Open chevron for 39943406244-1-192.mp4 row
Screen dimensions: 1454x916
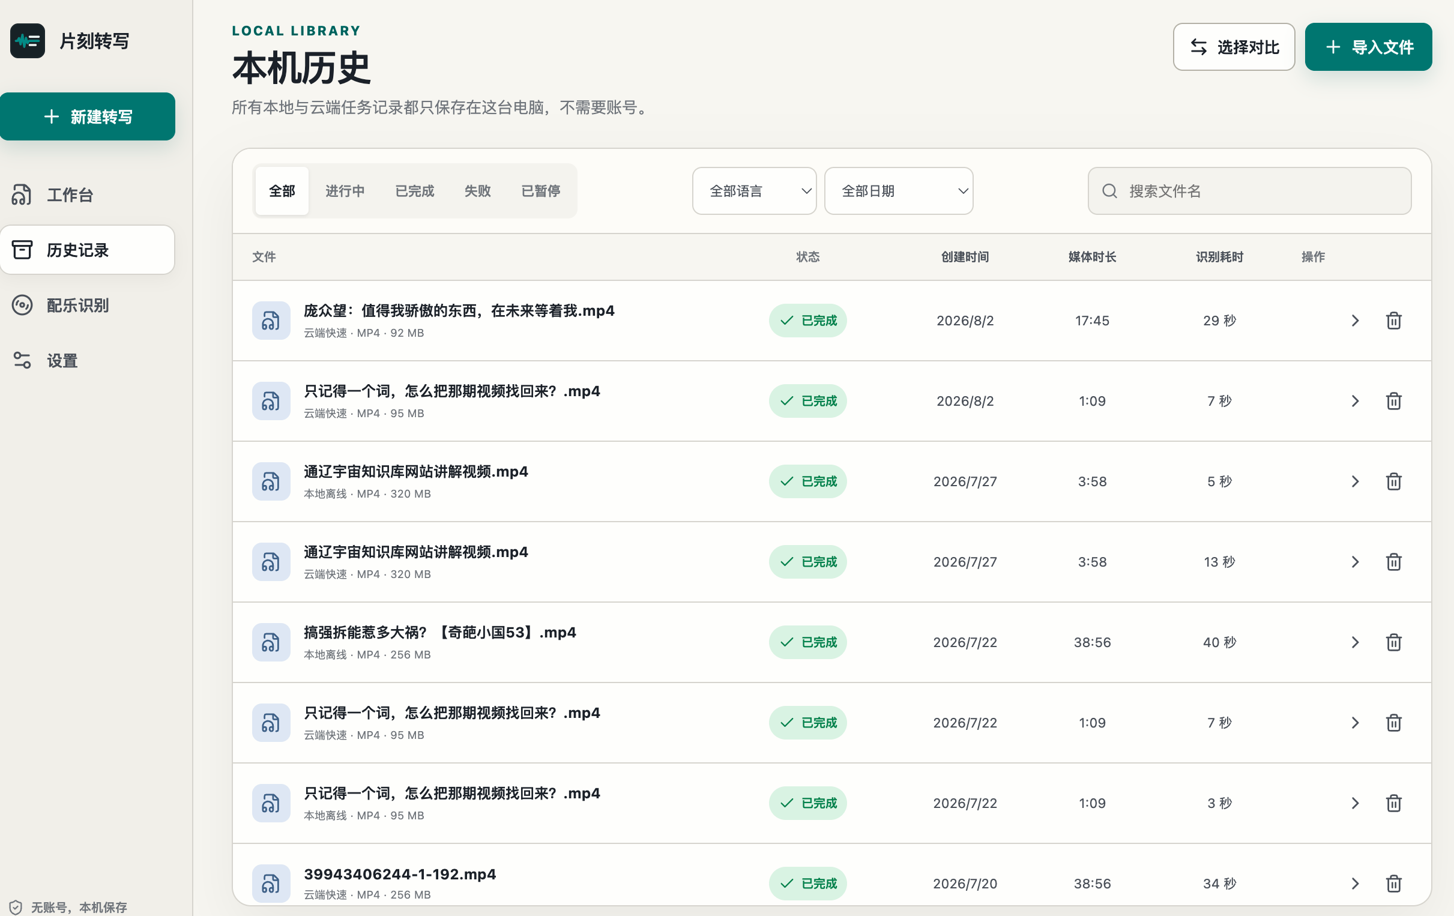tap(1355, 884)
